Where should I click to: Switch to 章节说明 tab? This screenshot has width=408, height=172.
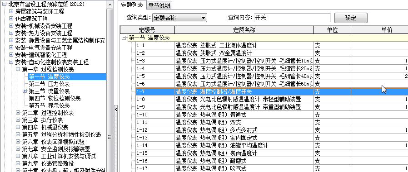[159, 5]
